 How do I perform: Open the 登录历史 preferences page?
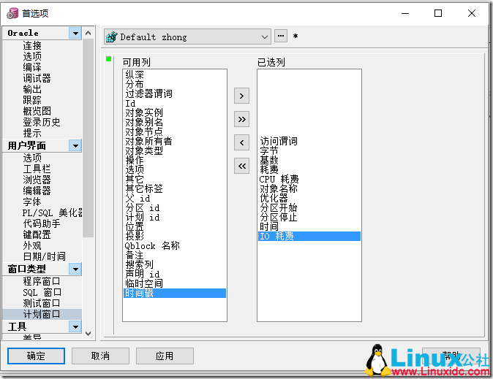(42, 122)
